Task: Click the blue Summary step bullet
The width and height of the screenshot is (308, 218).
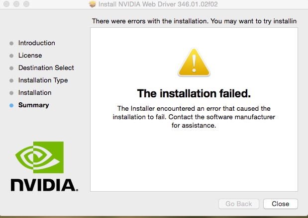Action: click(11, 105)
